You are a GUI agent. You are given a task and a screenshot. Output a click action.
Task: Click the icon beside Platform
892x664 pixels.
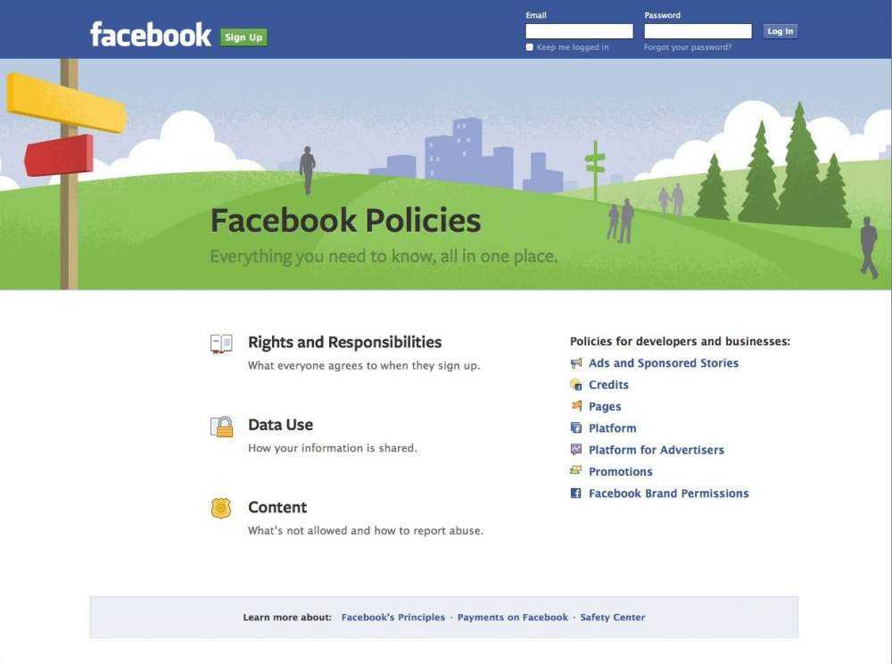pos(575,427)
